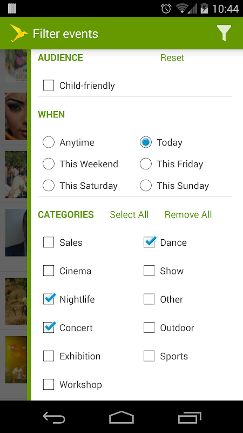Reset the audience filter

[x=172, y=57]
